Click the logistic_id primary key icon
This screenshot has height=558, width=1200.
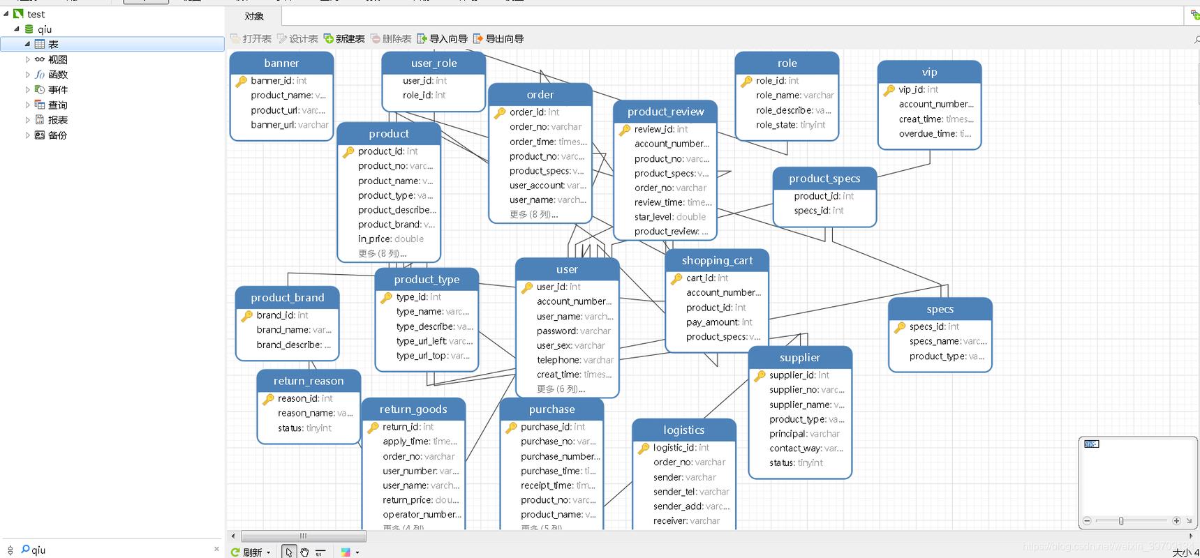644,448
